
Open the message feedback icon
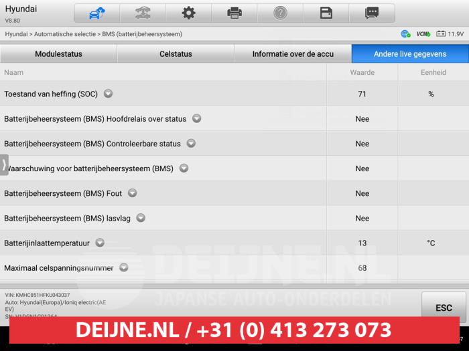click(x=371, y=13)
